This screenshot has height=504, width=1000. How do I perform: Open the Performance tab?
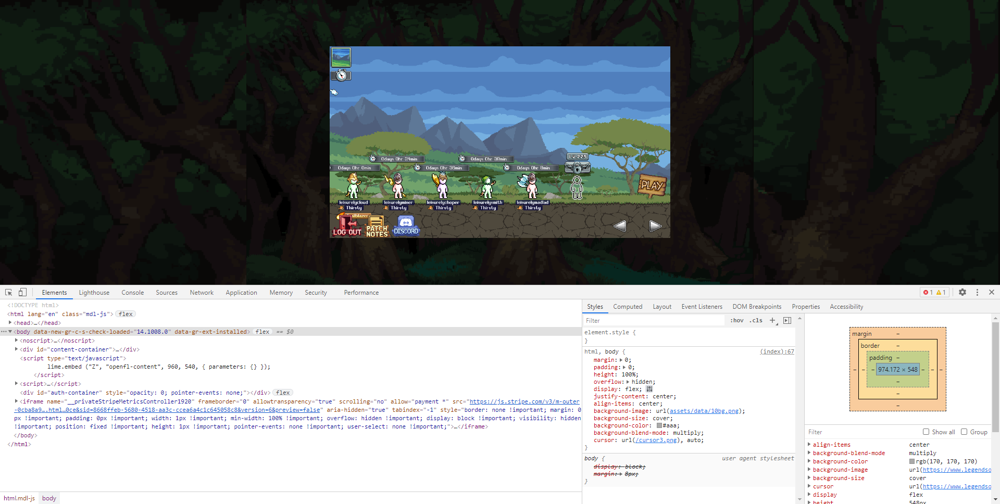(361, 293)
